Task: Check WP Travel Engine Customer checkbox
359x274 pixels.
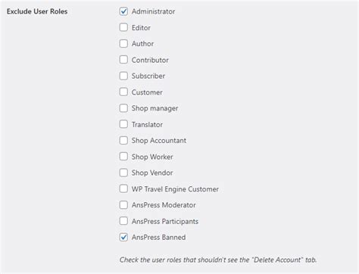Action: (x=123, y=188)
